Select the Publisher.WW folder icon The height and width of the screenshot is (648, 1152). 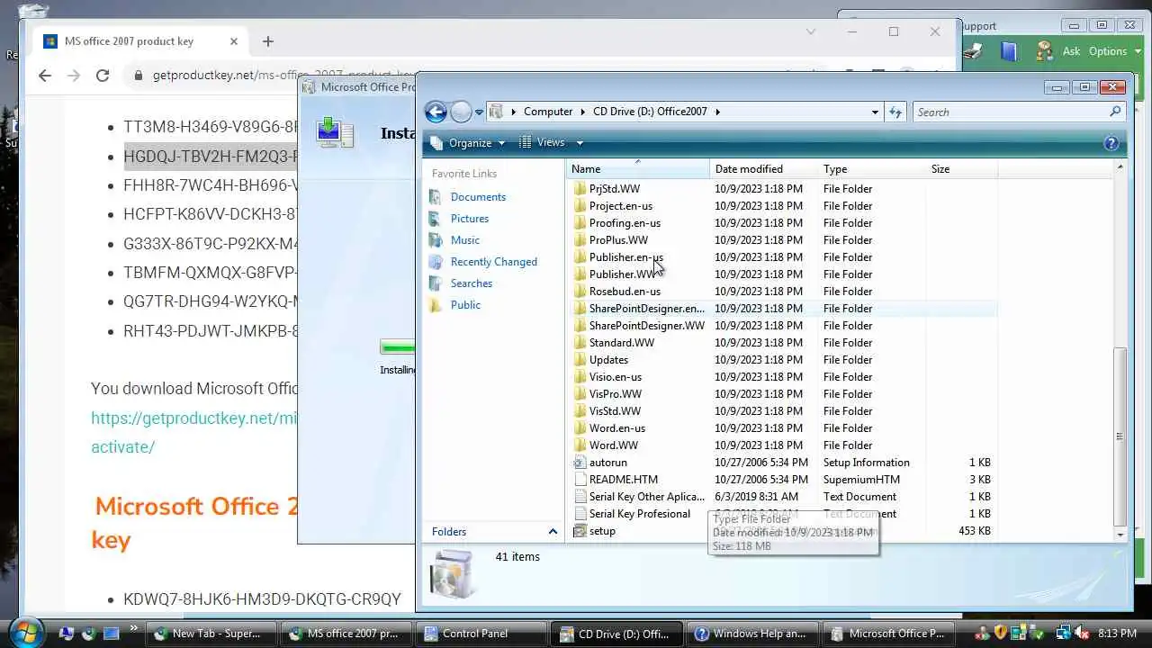(580, 274)
